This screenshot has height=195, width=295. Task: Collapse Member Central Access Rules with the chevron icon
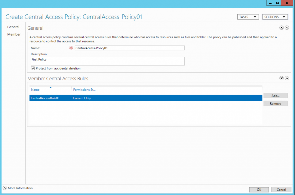287,78
